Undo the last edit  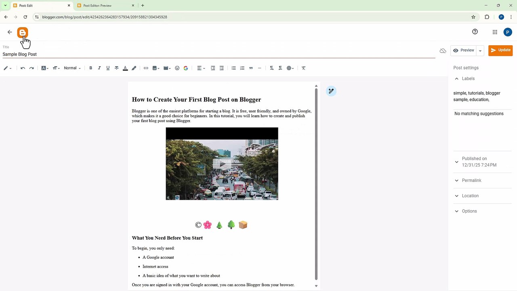(x=23, y=68)
